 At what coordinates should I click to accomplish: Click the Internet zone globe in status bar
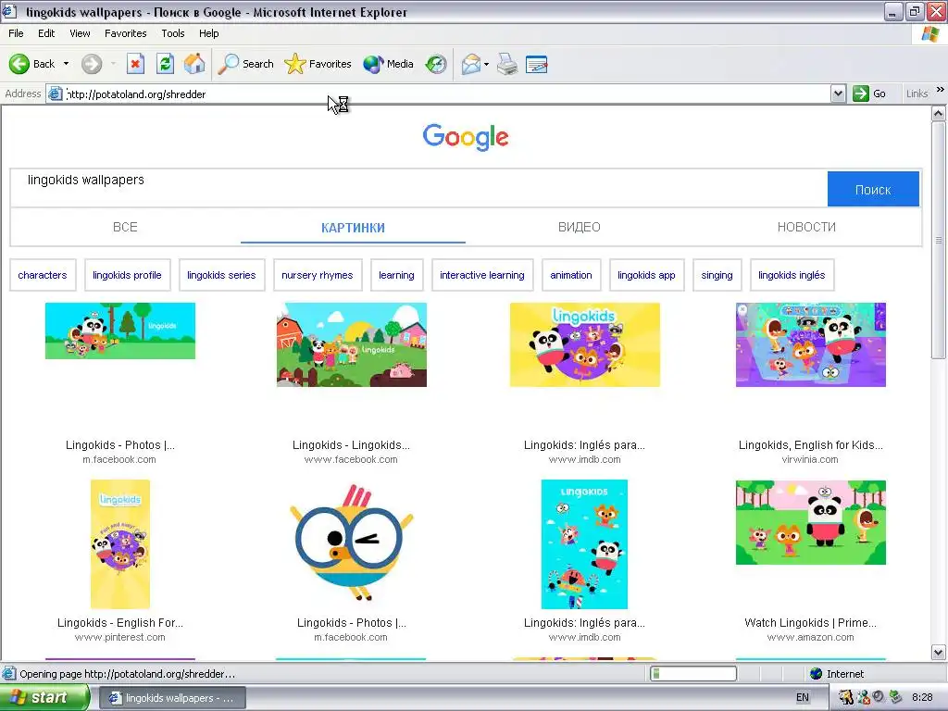pos(817,674)
